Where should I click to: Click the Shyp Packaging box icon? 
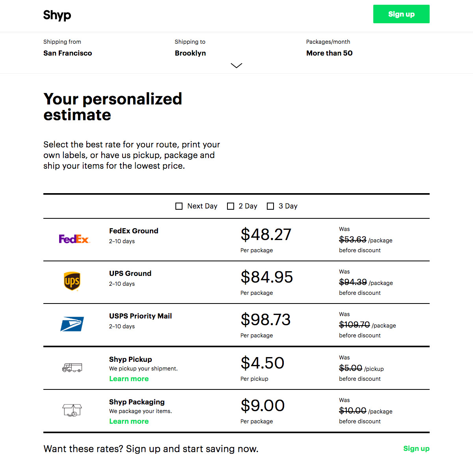point(72,410)
